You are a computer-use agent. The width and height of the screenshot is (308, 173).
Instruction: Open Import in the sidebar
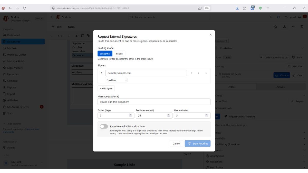(x=23, y=94)
